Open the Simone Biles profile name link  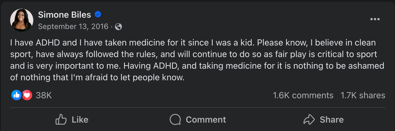tap(64, 14)
